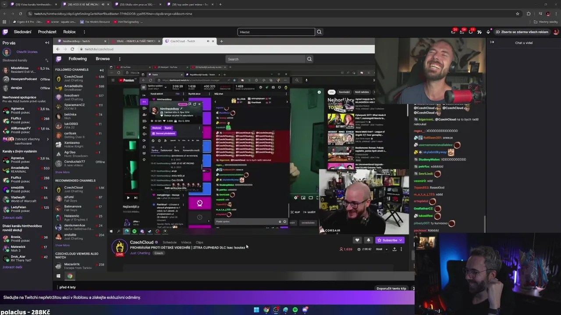The height and width of the screenshot is (315, 561).
Task: Expand Zobrazit další under viewers also follow
Action: (12, 267)
